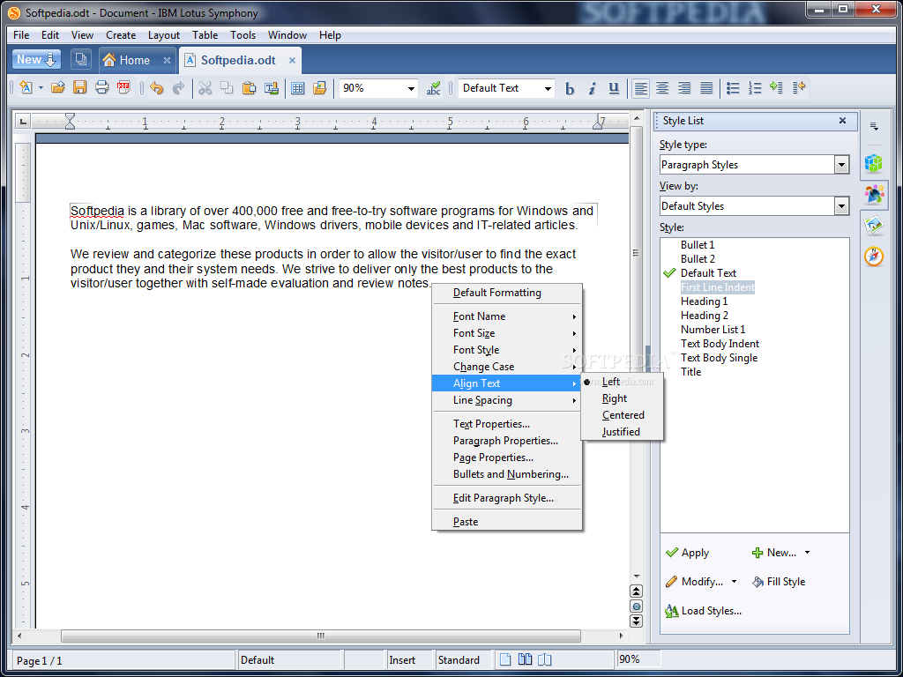Switch to the Home tab
The height and width of the screenshot is (677, 903).
(x=135, y=60)
